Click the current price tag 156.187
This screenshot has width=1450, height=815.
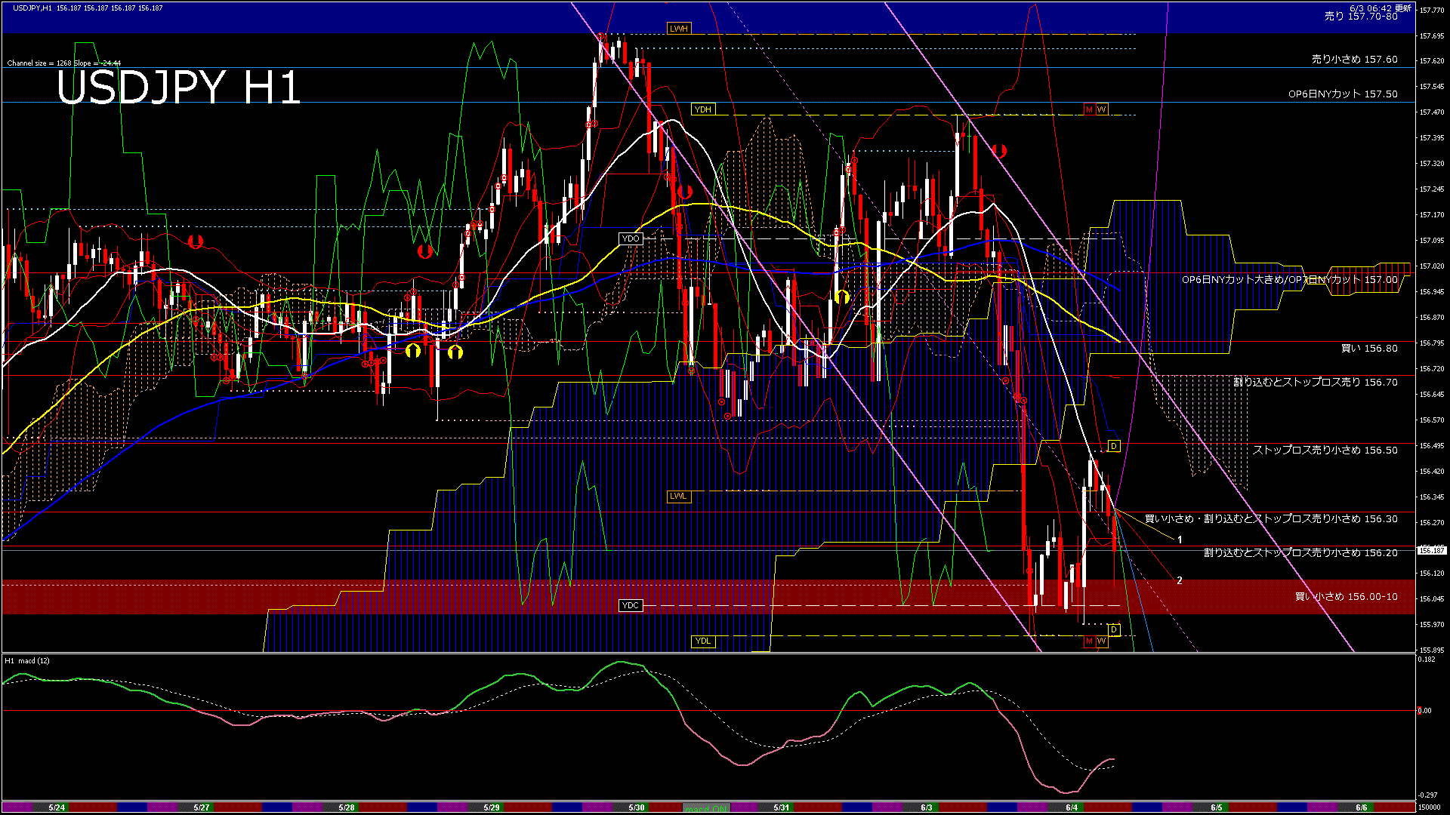(1431, 550)
